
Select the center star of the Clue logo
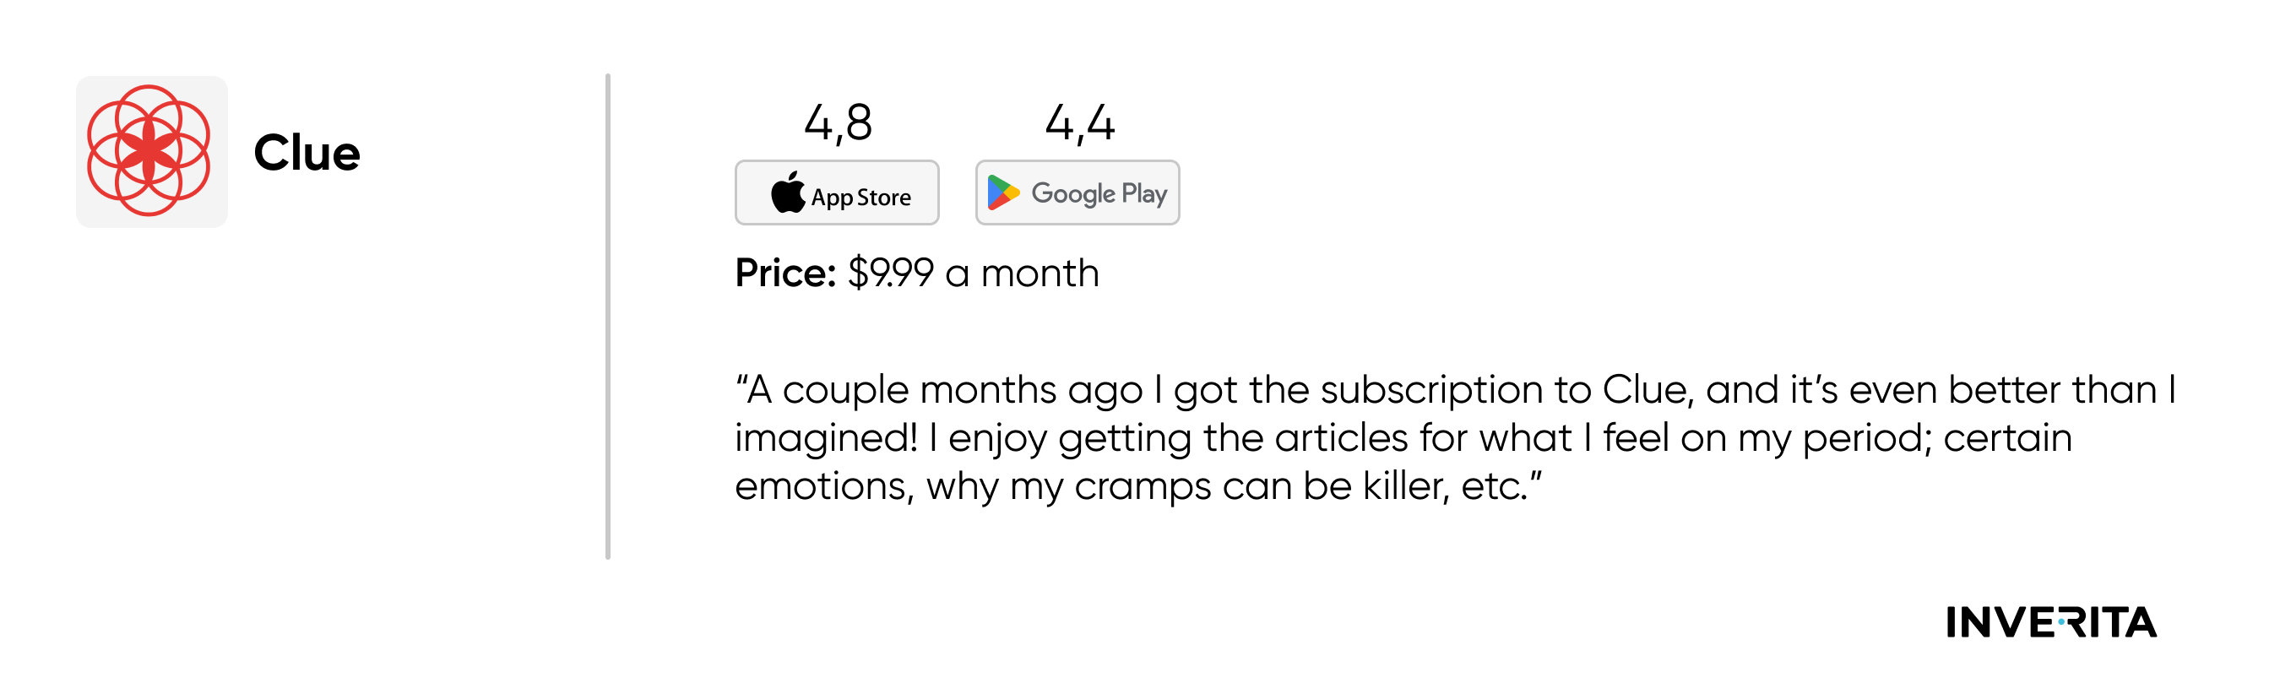[x=149, y=150]
